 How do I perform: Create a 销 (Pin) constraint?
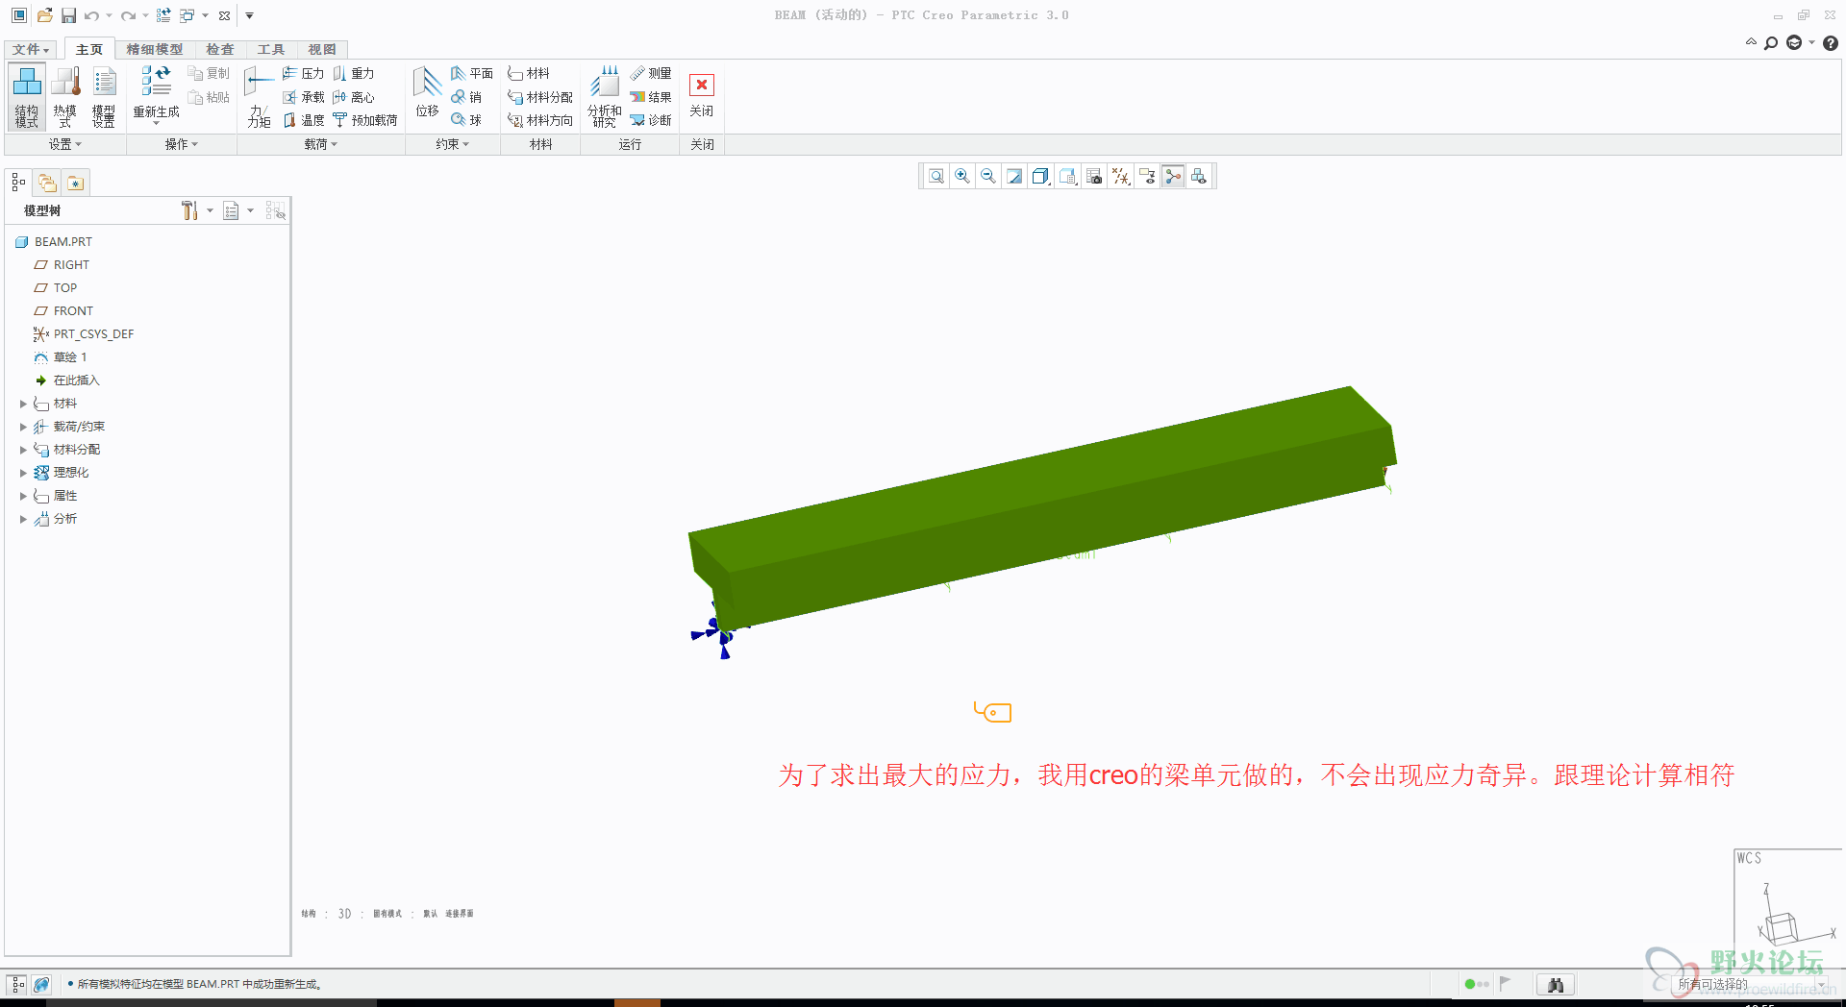pyautogui.click(x=466, y=97)
